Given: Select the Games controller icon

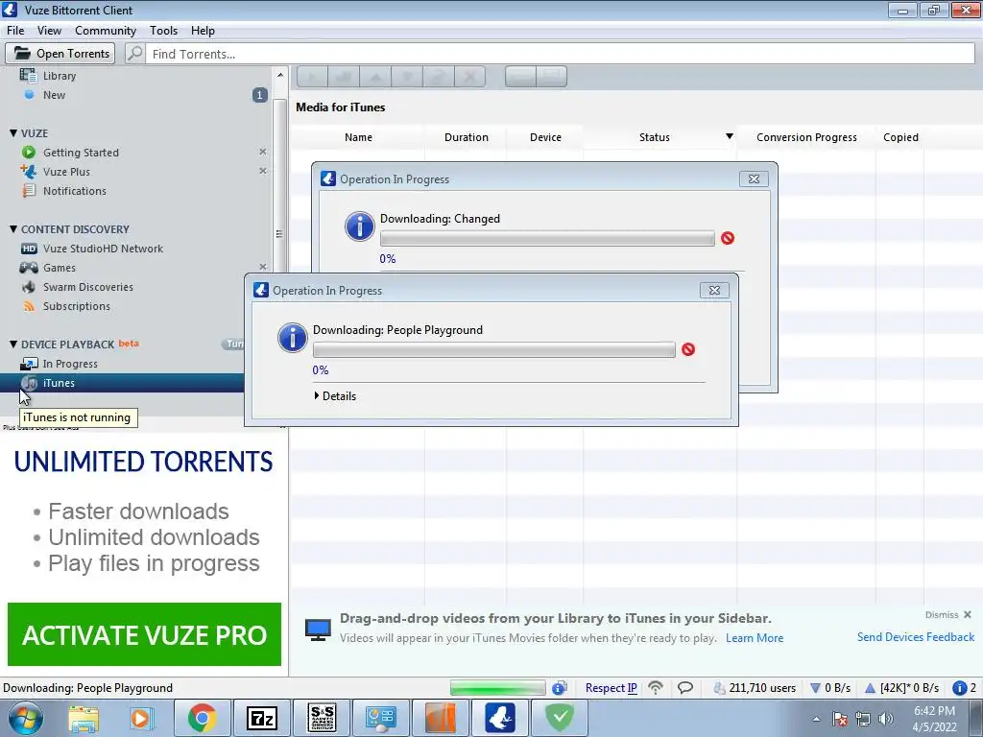Looking at the screenshot, I should pos(29,268).
